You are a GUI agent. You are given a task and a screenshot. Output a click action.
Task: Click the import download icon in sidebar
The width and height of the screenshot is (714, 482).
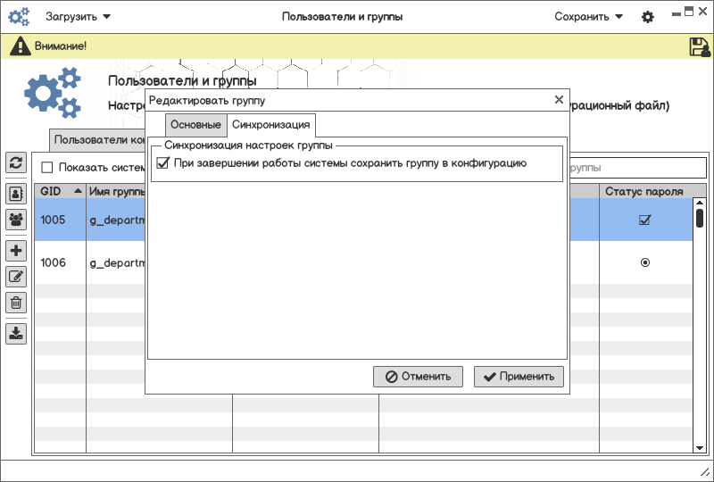(16, 334)
